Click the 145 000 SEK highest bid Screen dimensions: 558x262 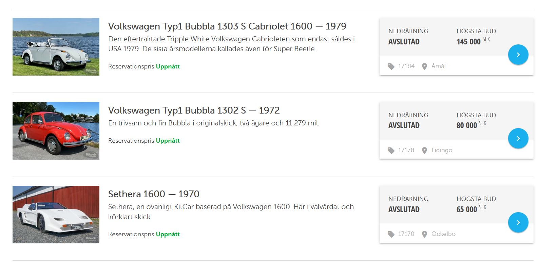[x=473, y=41]
